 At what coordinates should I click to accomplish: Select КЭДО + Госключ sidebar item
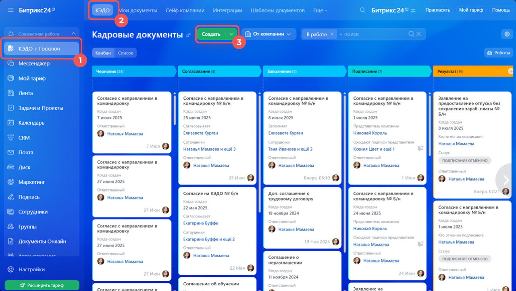click(42, 48)
